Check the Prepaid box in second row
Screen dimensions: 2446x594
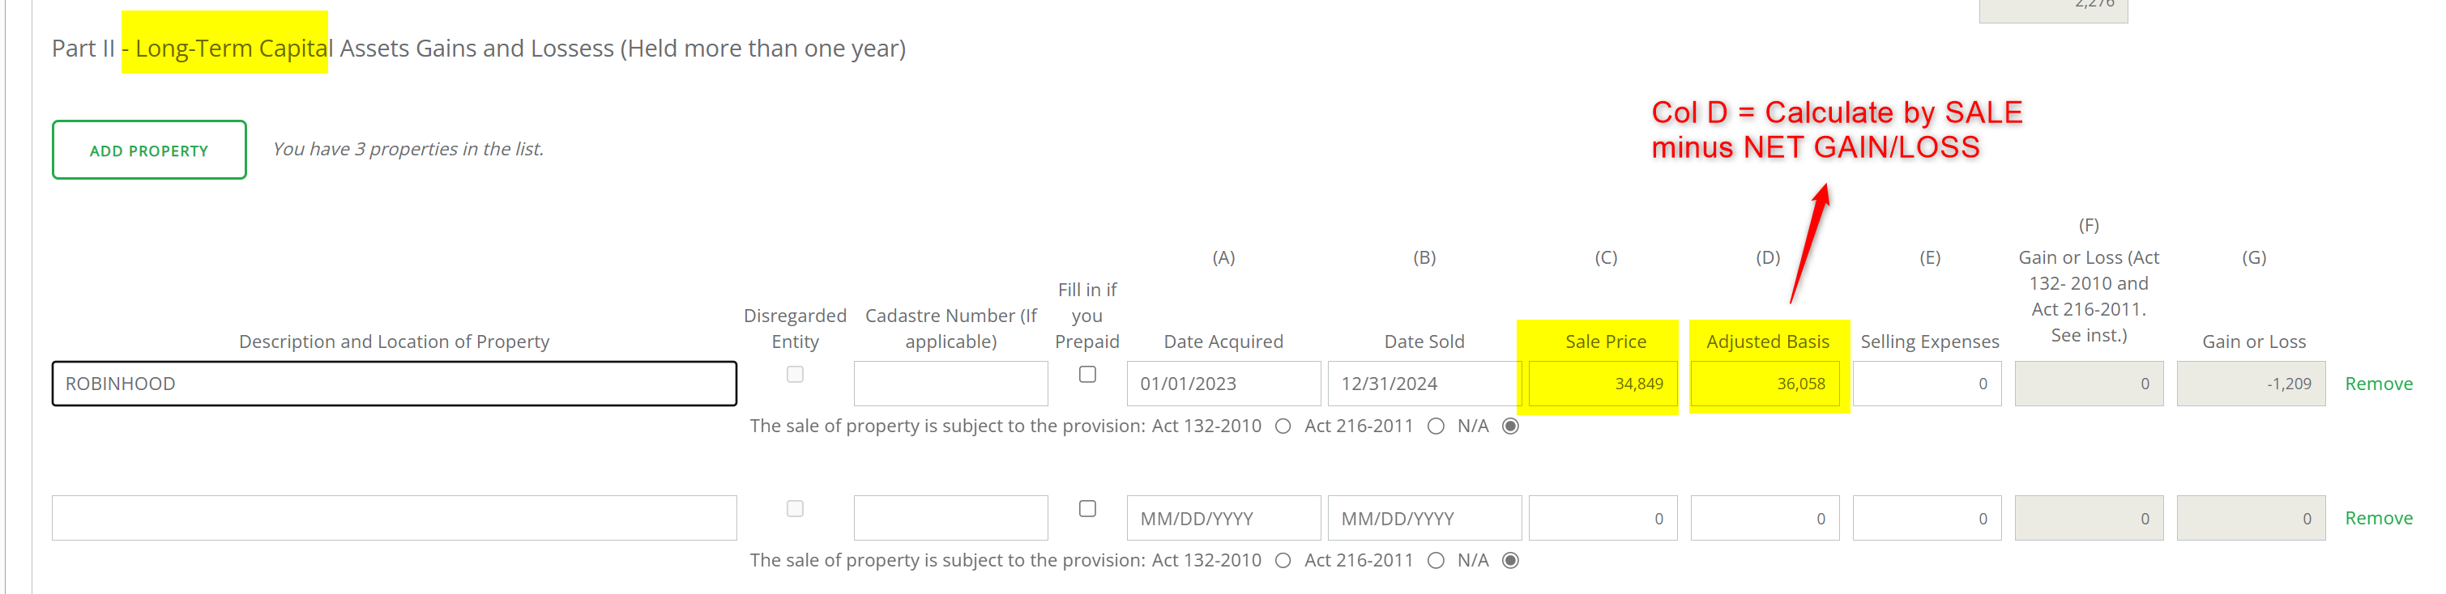click(x=1087, y=510)
